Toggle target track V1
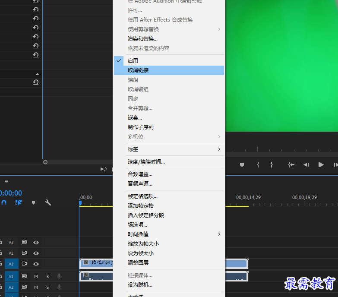 [x=11, y=264]
